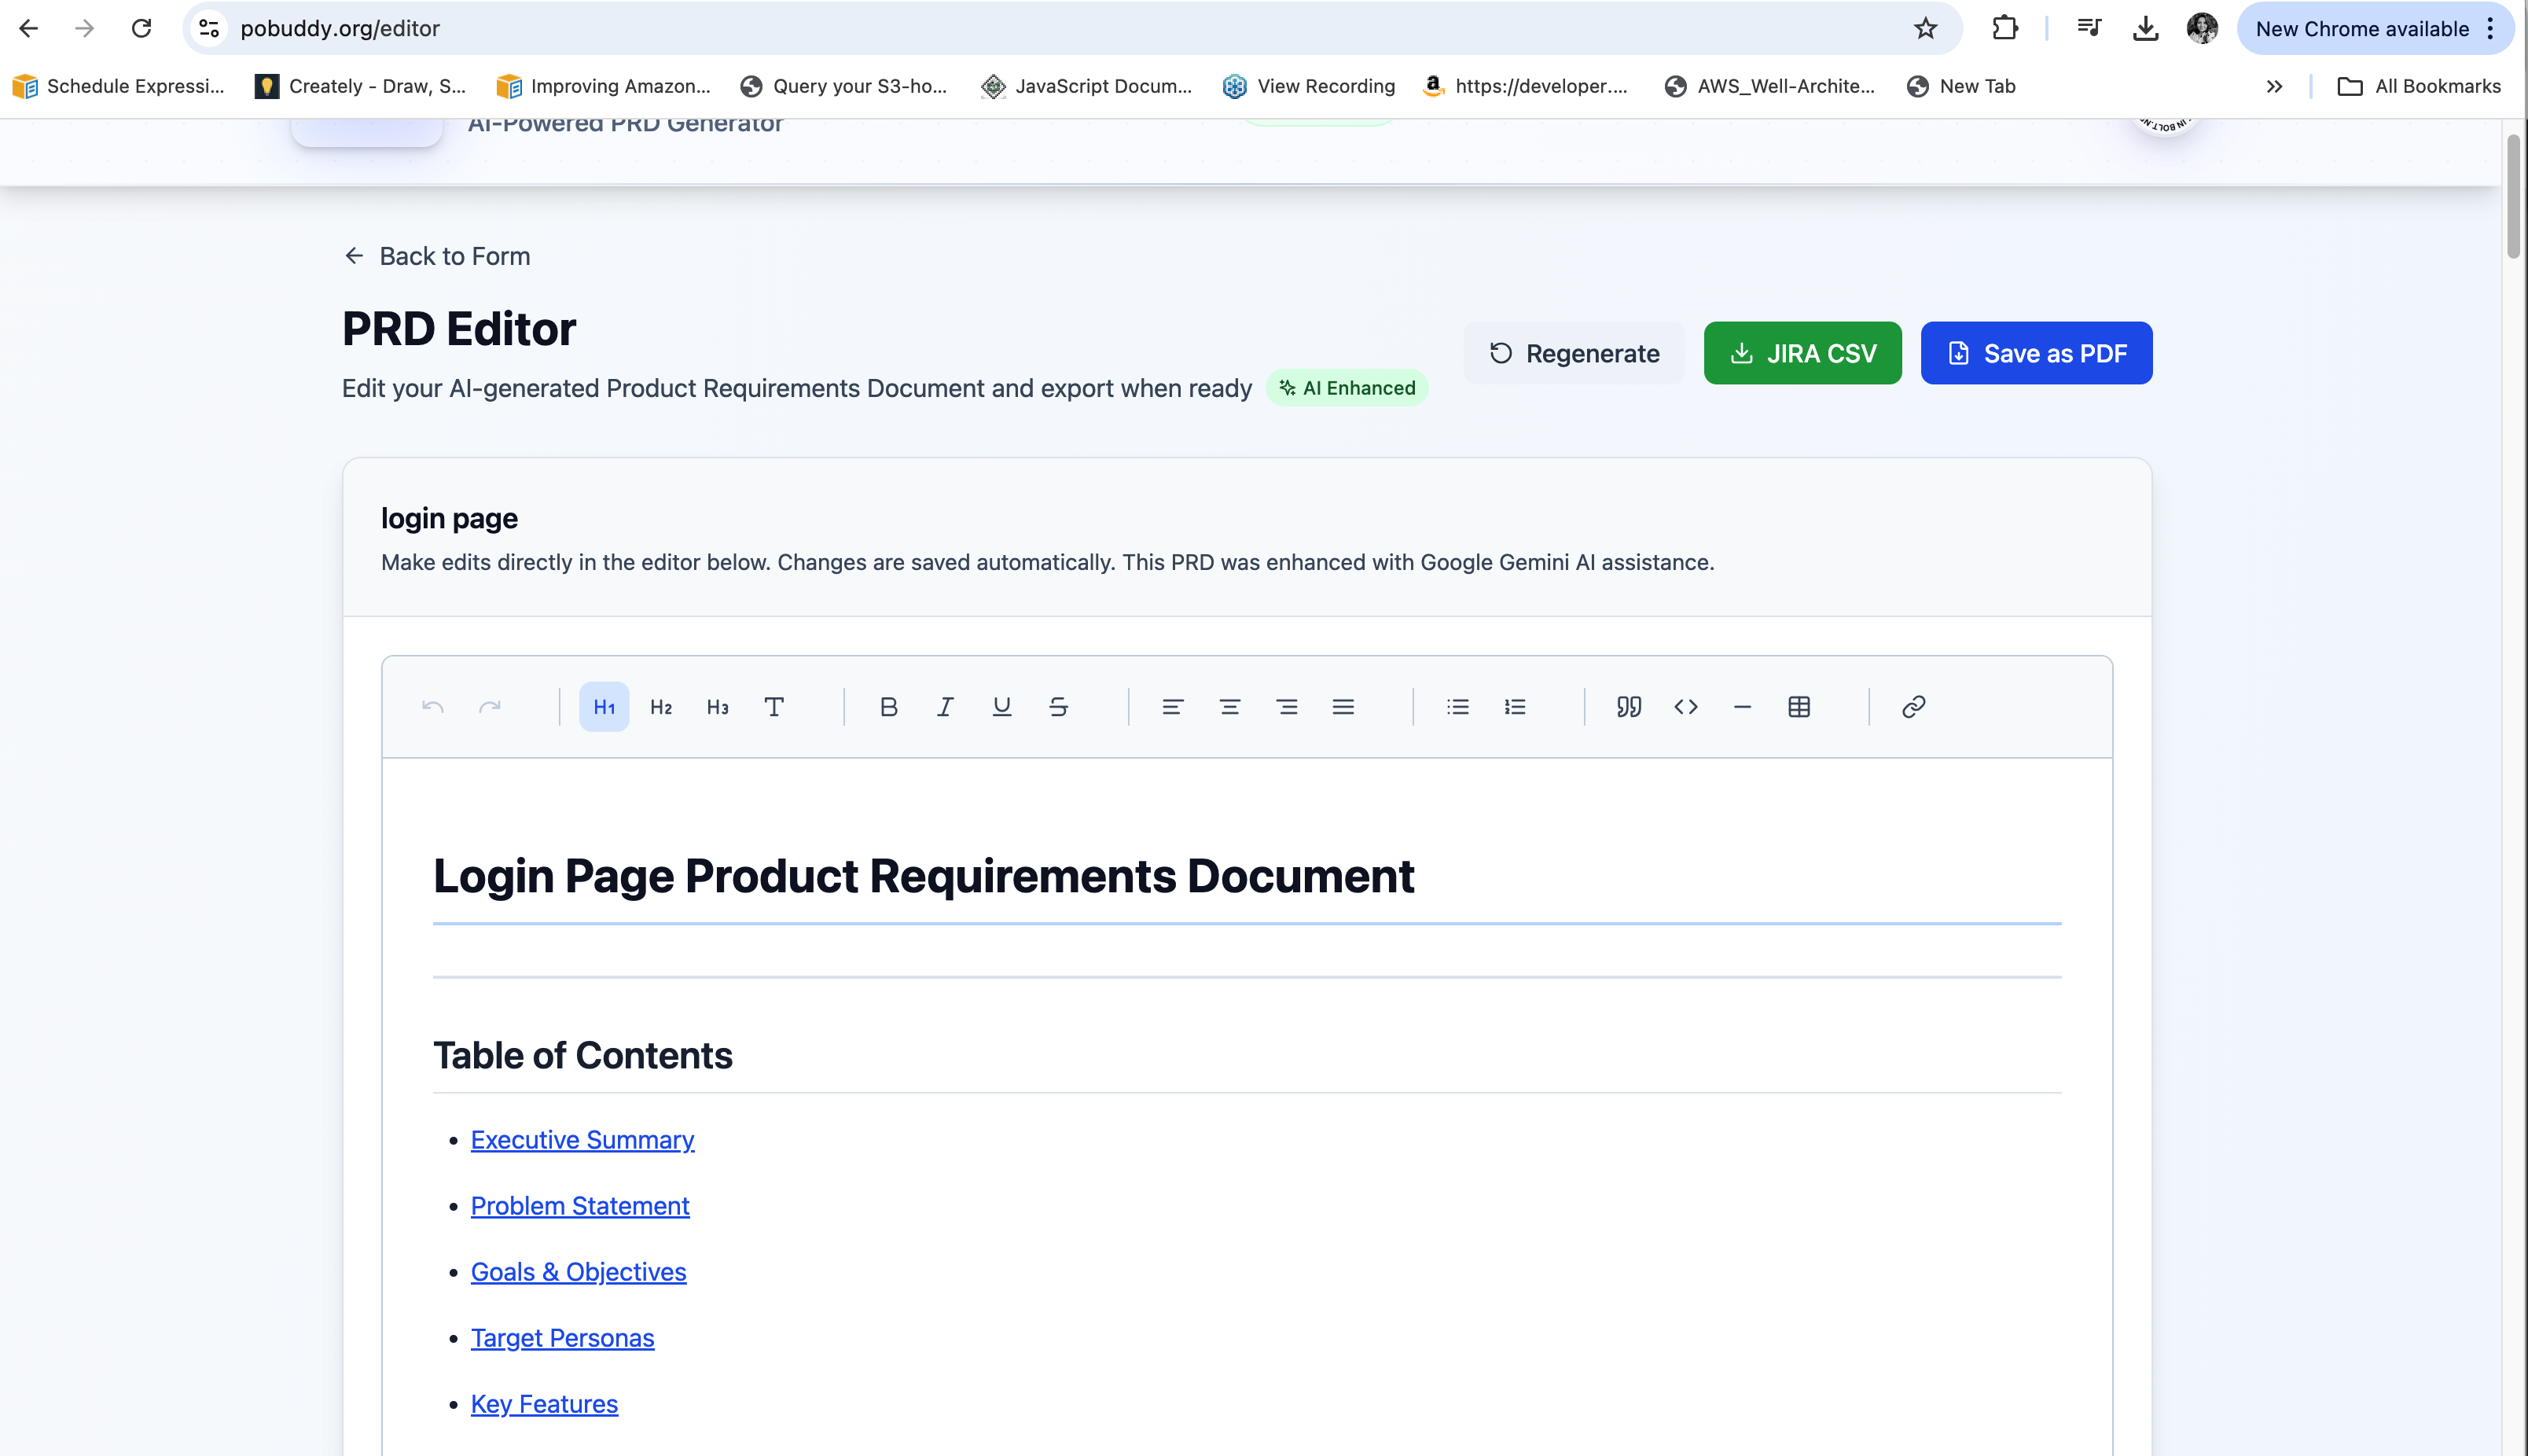2528x1456 pixels.
Task: Click the page vertical scrollbar
Action: 2513,196
